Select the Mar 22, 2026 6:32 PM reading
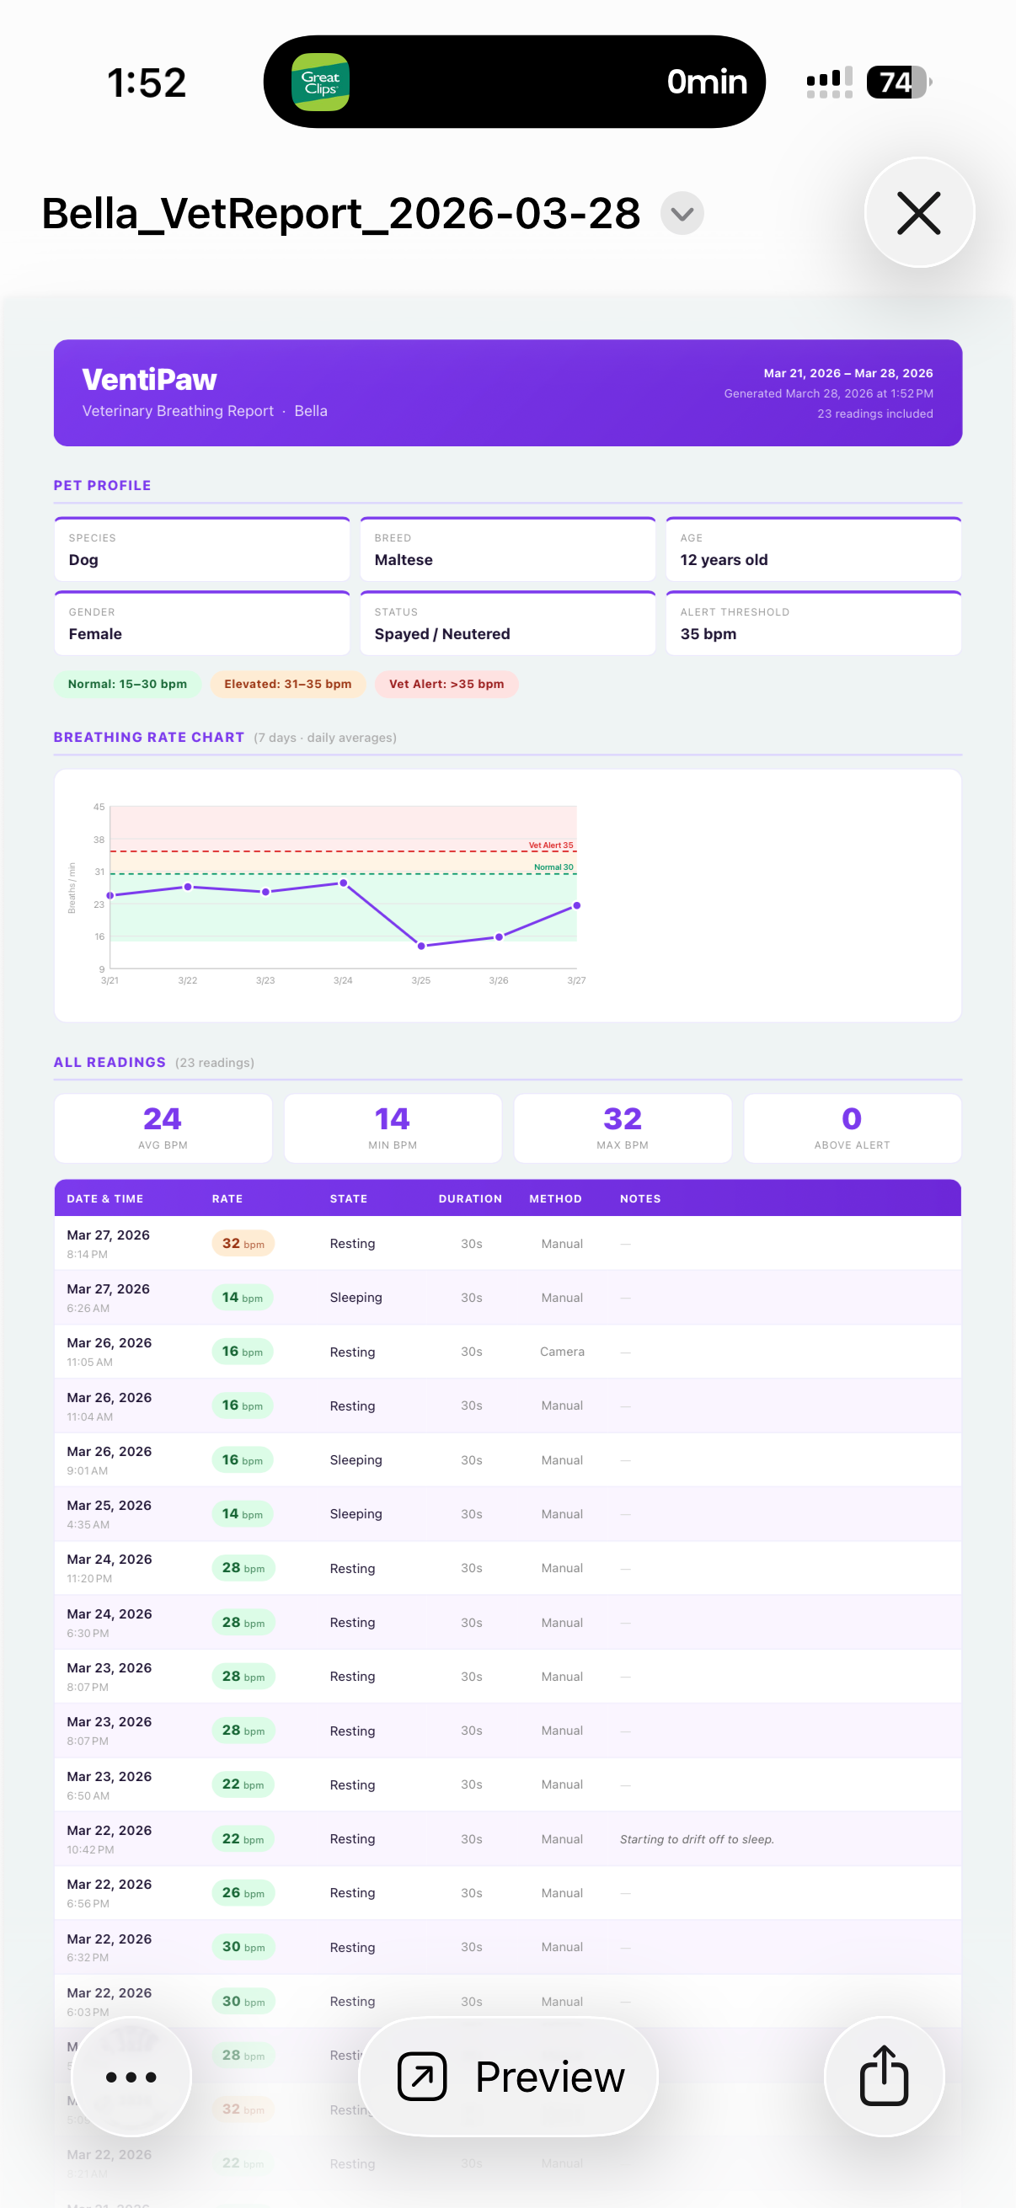The height and width of the screenshot is (2208, 1016). tap(507, 1947)
